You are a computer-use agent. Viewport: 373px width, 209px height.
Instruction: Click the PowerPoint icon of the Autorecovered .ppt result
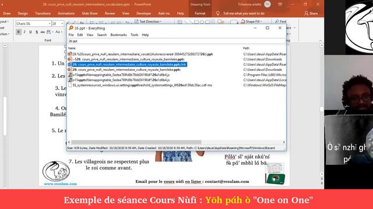70,54
